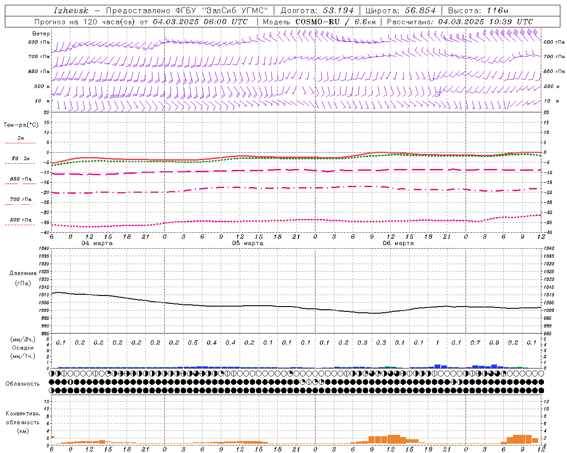Image resolution: width=567 pixels, height=453 pixels.
Task: Click the 04 марта date label
Action: pyautogui.click(x=97, y=243)
